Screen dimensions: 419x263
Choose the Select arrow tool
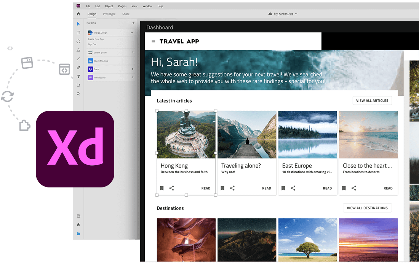pyautogui.click(x=78, y=24)
